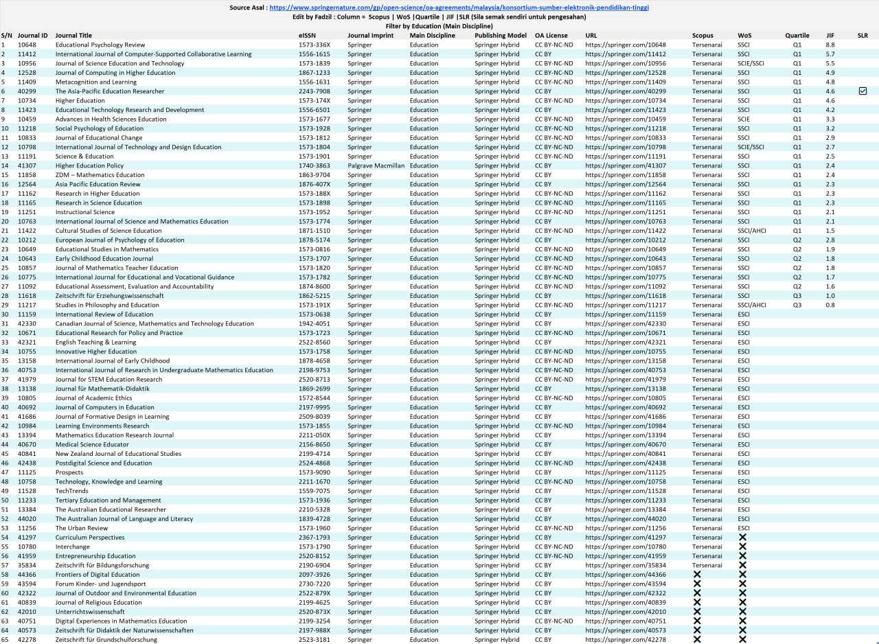Click the title cell 'The Urban Review'
The image size is (879, 644).
pyautogui.click(x=82, y=528)
